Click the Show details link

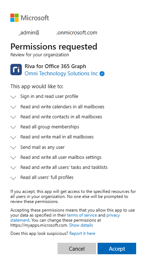point(81,225)
